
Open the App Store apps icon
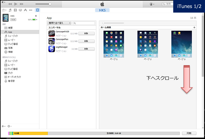[x=25, y=10]
